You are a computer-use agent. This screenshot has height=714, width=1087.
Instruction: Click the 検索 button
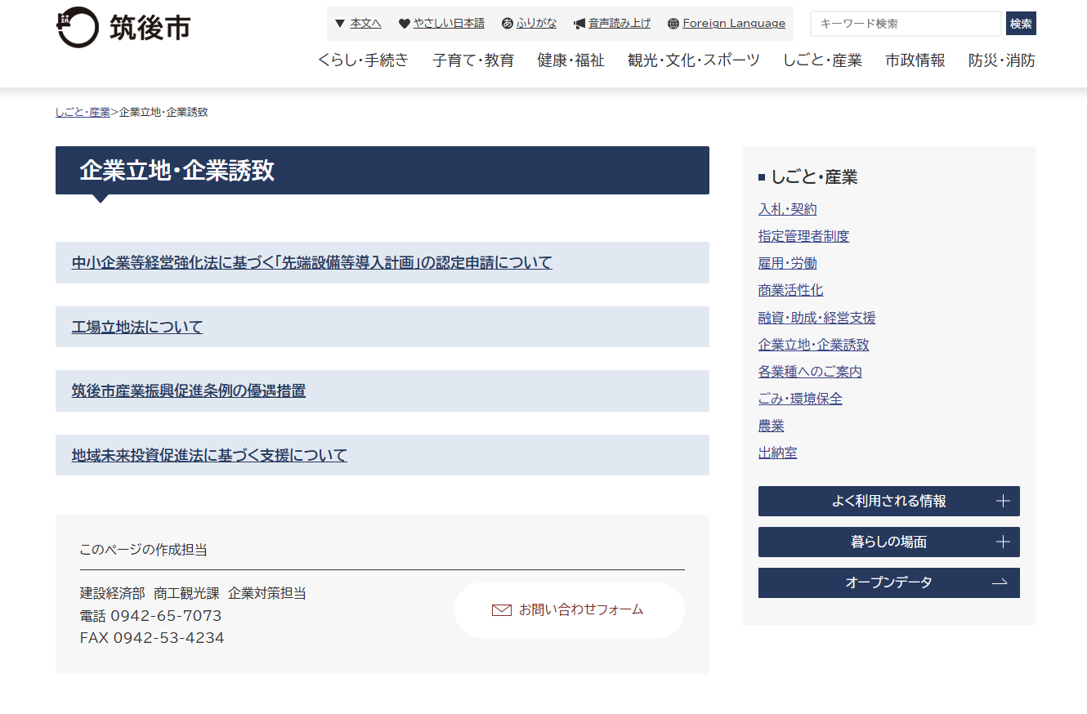point(1021,24)
